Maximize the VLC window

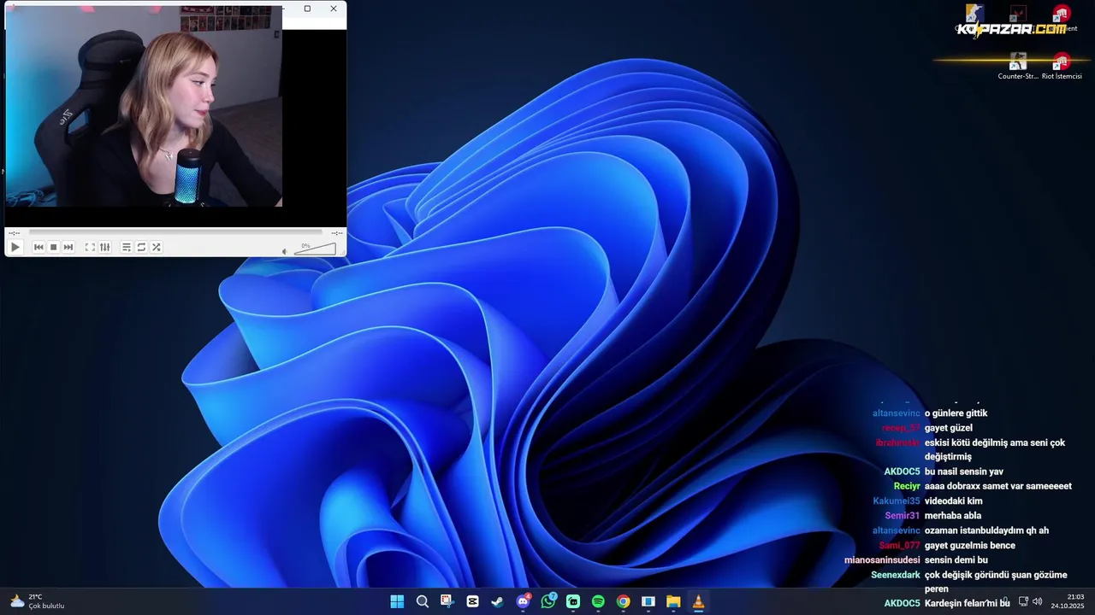pyautogui.click(x=307, y=9)
